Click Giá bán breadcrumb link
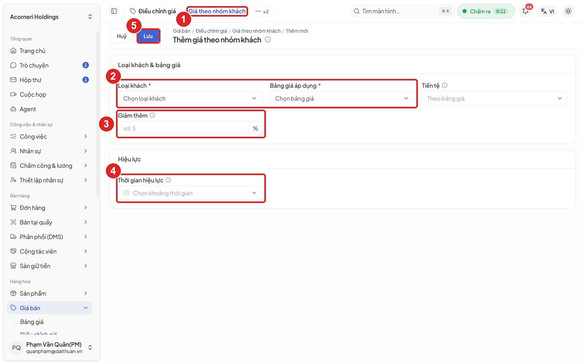The width and height of the screenshot is (582, 364). point(181,31)
